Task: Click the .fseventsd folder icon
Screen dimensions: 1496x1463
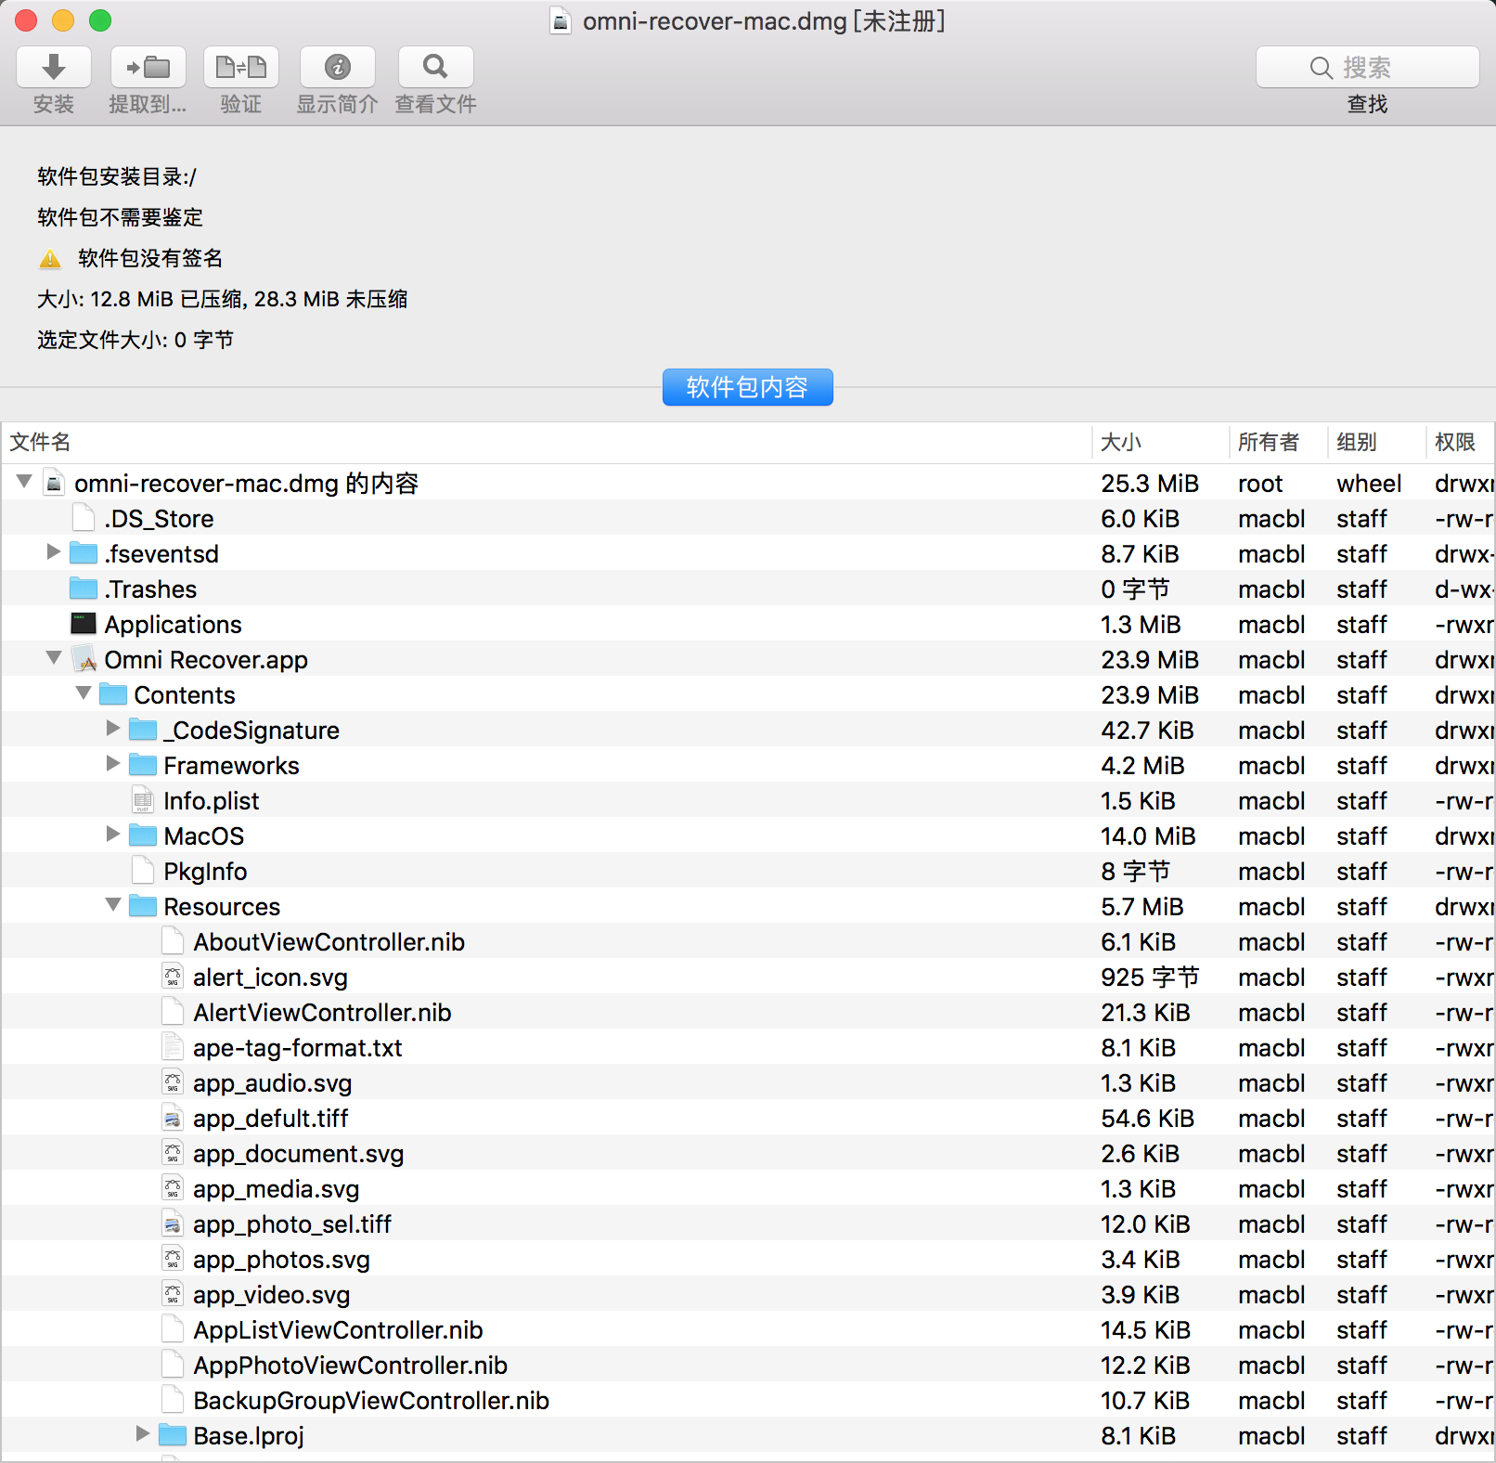Action: click(x=84, y=553)
